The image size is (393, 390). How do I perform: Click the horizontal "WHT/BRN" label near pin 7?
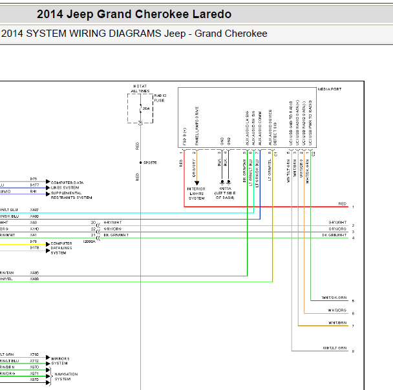(x=337, y=323)
